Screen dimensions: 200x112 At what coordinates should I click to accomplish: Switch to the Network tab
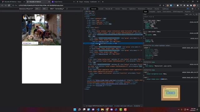point(150,9)
